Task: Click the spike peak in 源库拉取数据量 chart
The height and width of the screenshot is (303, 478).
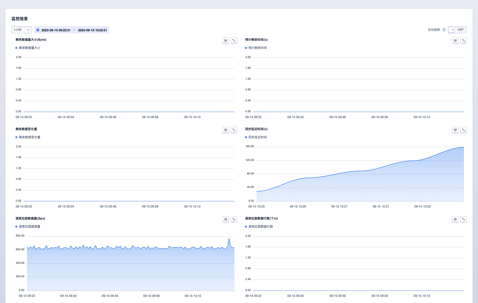Action: tap(229, 239)
